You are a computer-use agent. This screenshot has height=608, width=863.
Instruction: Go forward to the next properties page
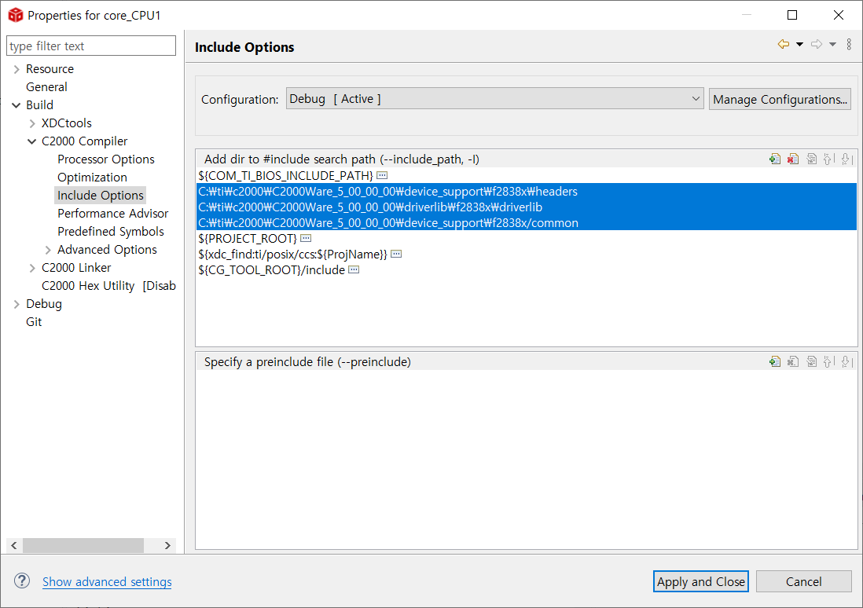click(x=817, y=44)
